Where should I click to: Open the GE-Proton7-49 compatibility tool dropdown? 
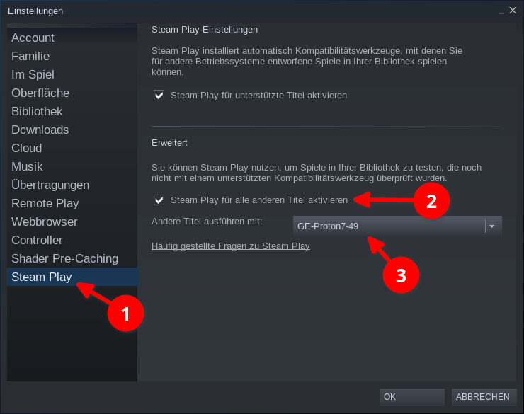(388, 226)
